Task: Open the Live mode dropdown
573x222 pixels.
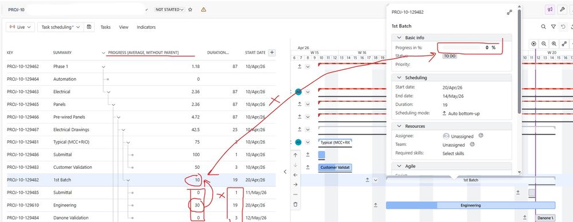Action: 21,27
